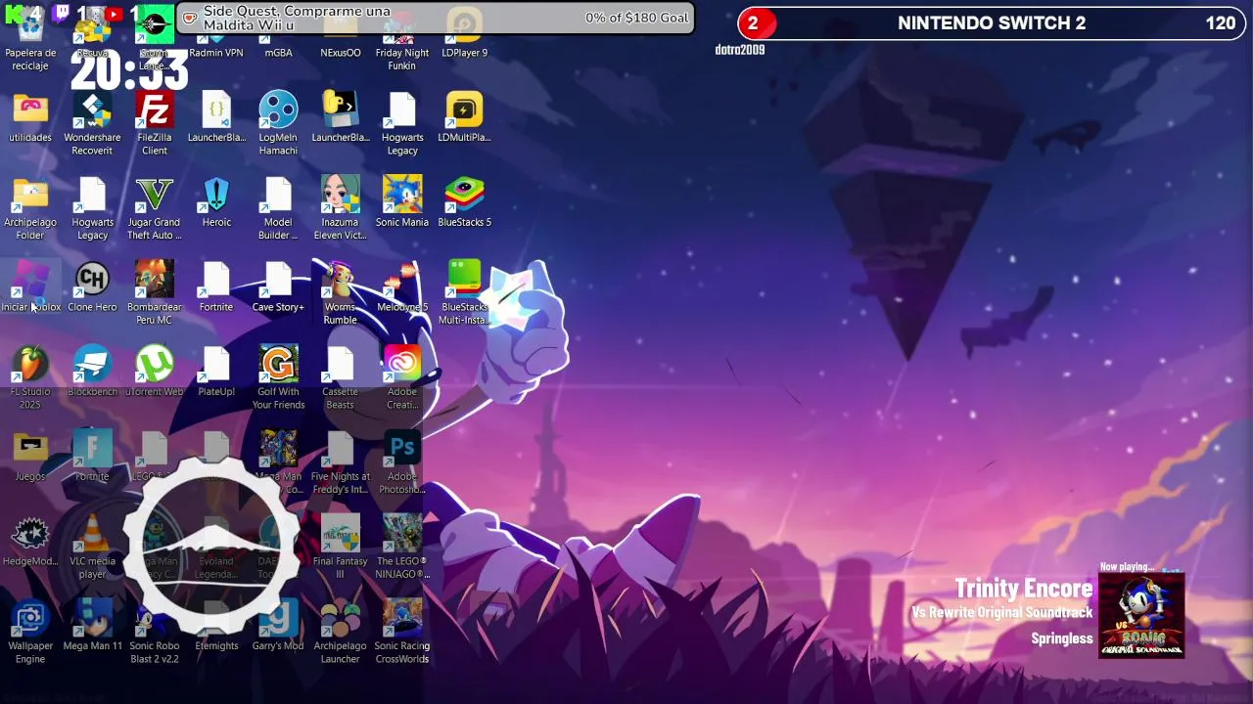
Task: Launch Mega Man 11
Action: (92, 626)
